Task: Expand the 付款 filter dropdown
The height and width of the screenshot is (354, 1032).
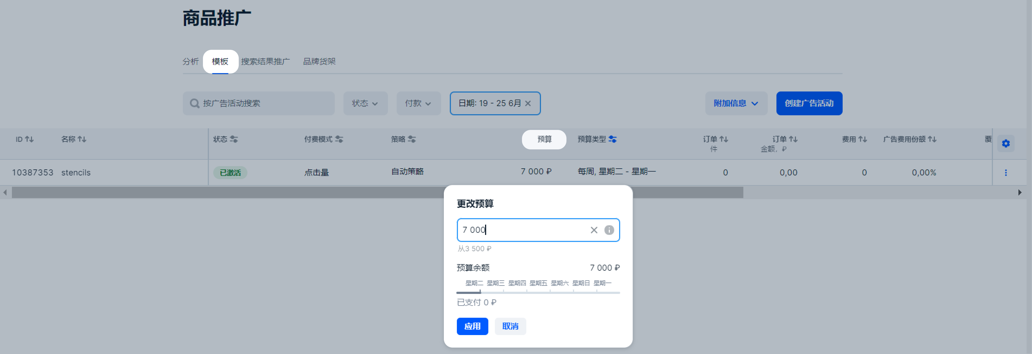Action: pyautogui.click(x=419, y=103)
